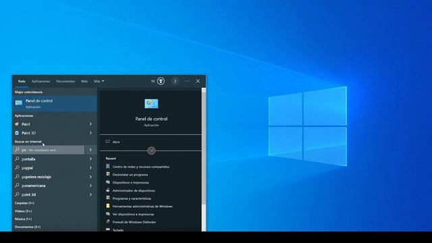
Task: Expand arrow for paint 3d suggestion
Action: [90, 194]
